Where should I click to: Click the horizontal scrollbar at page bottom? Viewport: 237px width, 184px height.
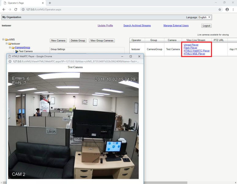click(x=95, y=183)
